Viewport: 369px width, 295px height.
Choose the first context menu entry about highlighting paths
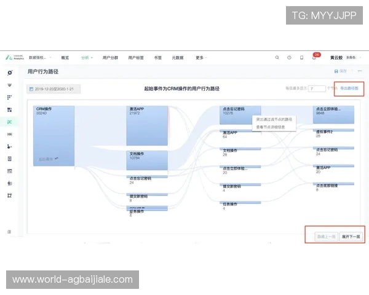click(274, 119)
